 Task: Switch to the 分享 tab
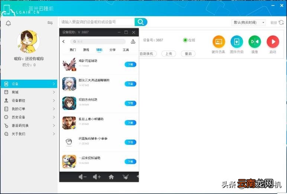coord(112,50)
